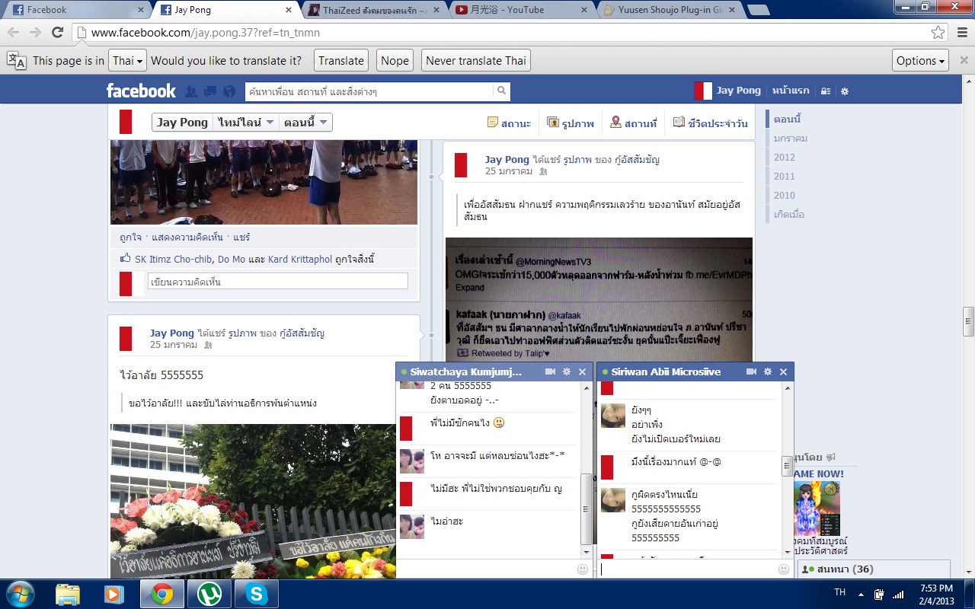
Task: Switch to the ThaiZeed tab
Action: click(x=373, y=10)
